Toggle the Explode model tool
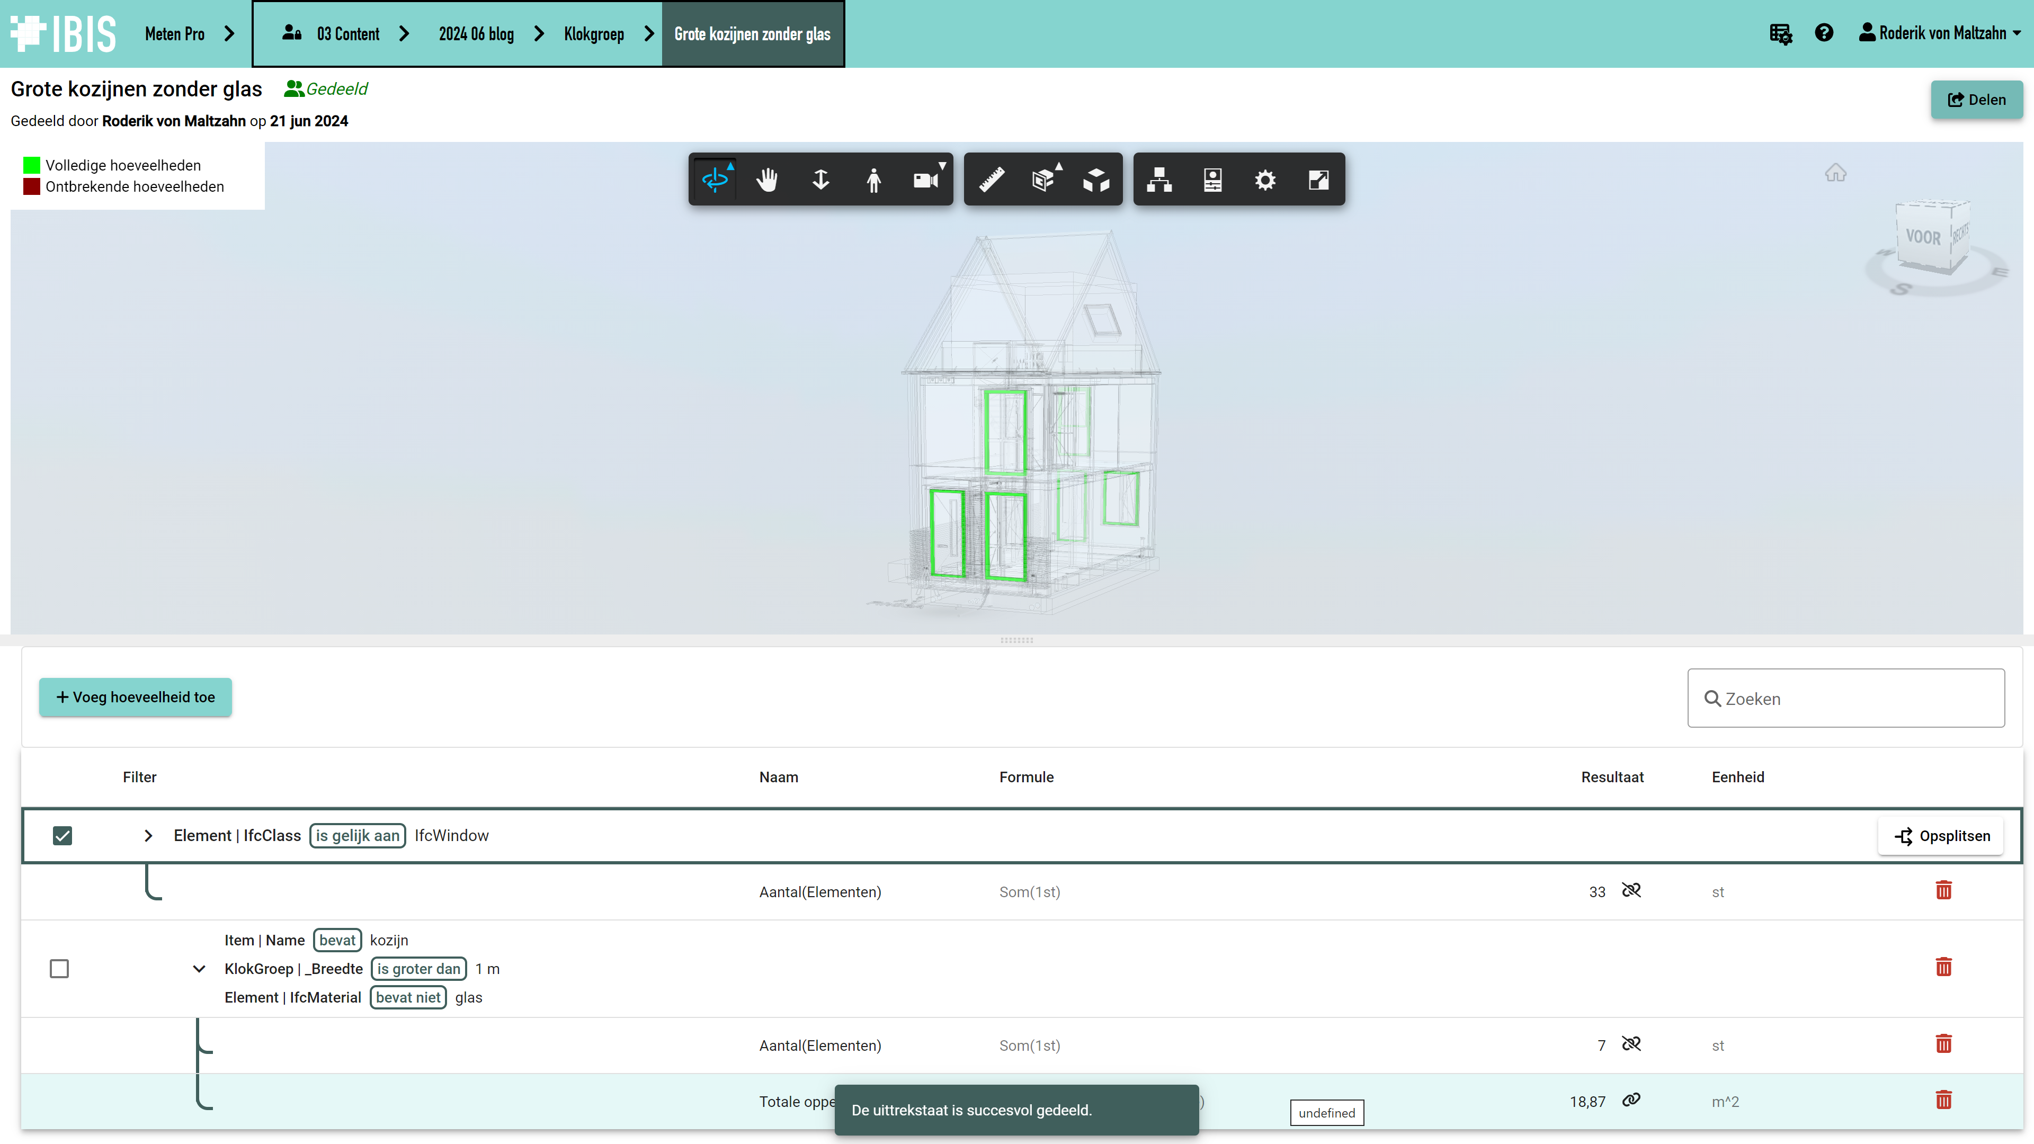The height and width of the screenshot is (1144, 2034). 1096,179
